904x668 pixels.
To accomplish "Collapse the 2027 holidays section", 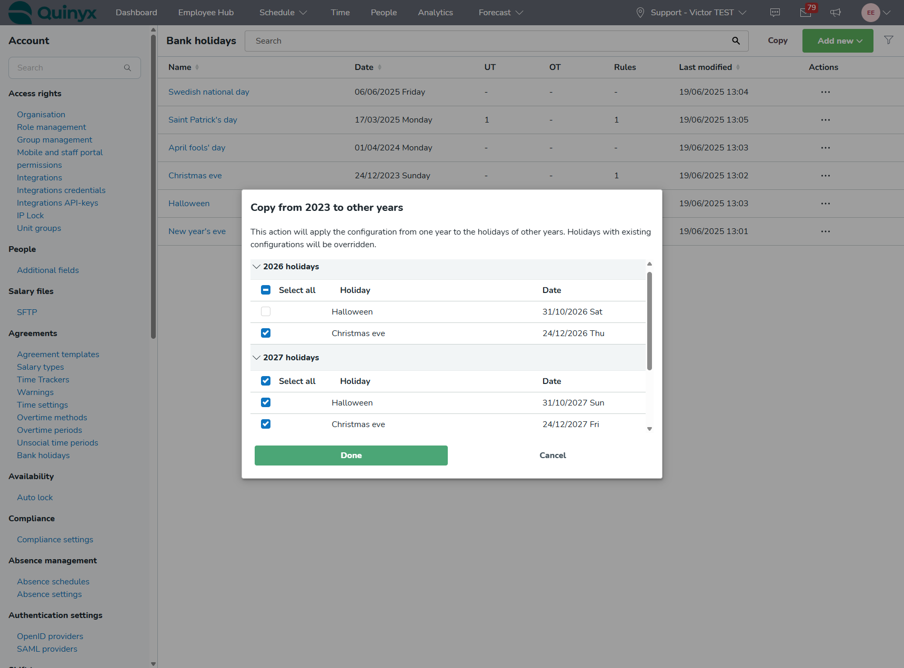I will [x=257, y=358].
